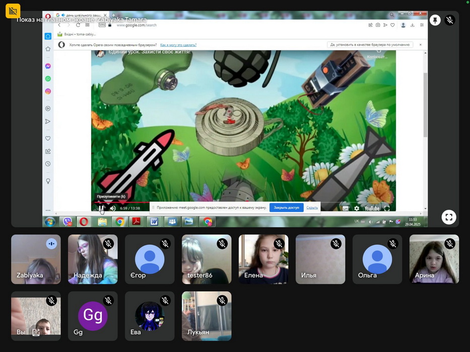
Task: Click the pin icon on the shared screen
Action: tap(435, 20)
